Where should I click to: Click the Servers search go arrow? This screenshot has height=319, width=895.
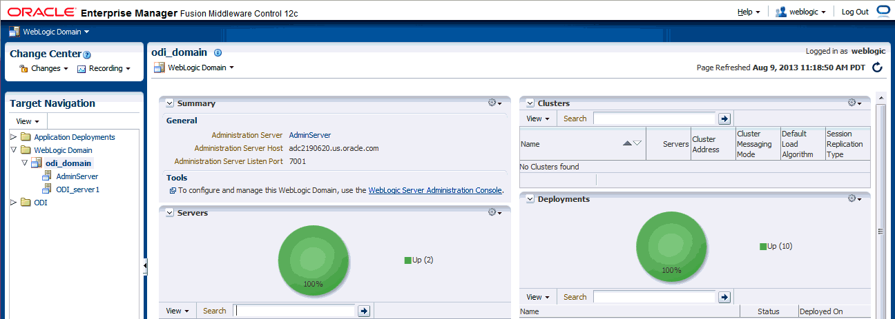click(x=364, y=311)
